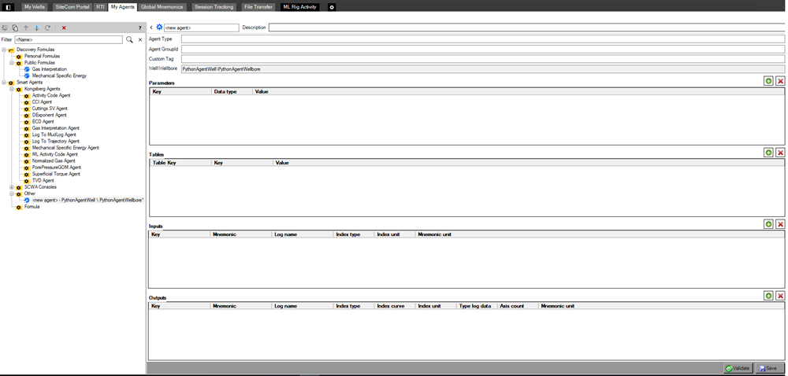
Task: Select Superficial Torque Agent
Action: pyautogui.click(x=56, y=174)
